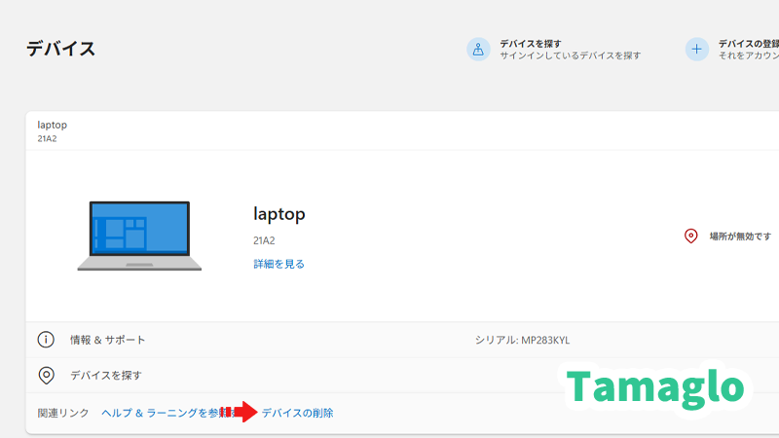Expand the デバイスを探す row in card
The width and height of the screenshot is (779, 438).
tap(106, 375)
